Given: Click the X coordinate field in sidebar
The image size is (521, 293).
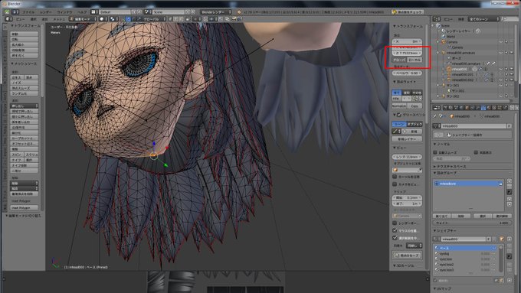Looking at the screenshot, I should (x=407, y=41).
